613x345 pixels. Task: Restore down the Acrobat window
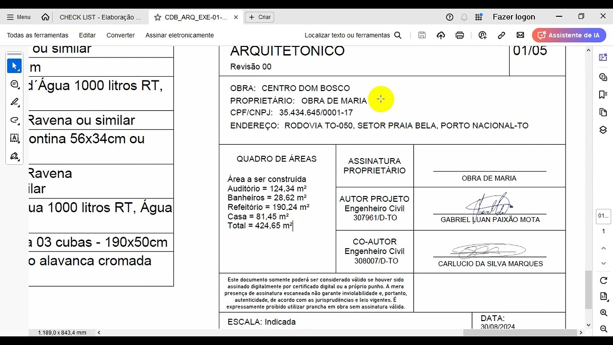click(581, 17)
